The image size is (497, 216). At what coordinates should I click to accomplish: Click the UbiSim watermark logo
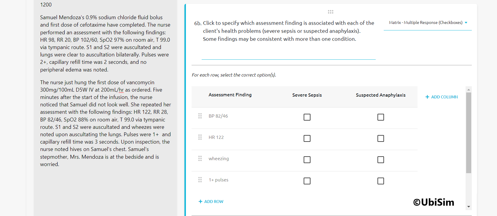coord(434,202)
